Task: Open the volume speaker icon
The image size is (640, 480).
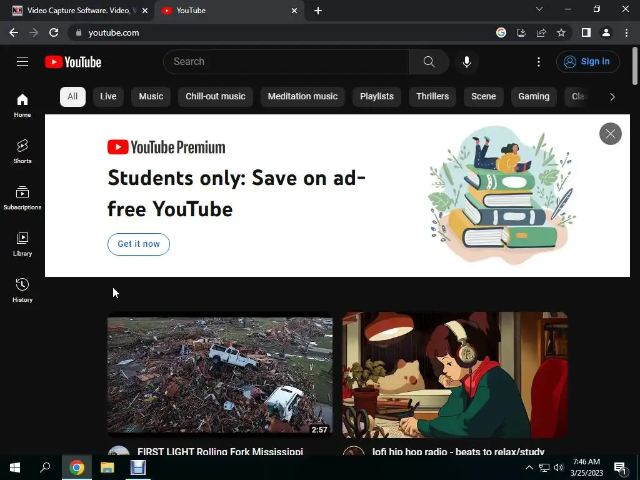Action: pos(559,467)
